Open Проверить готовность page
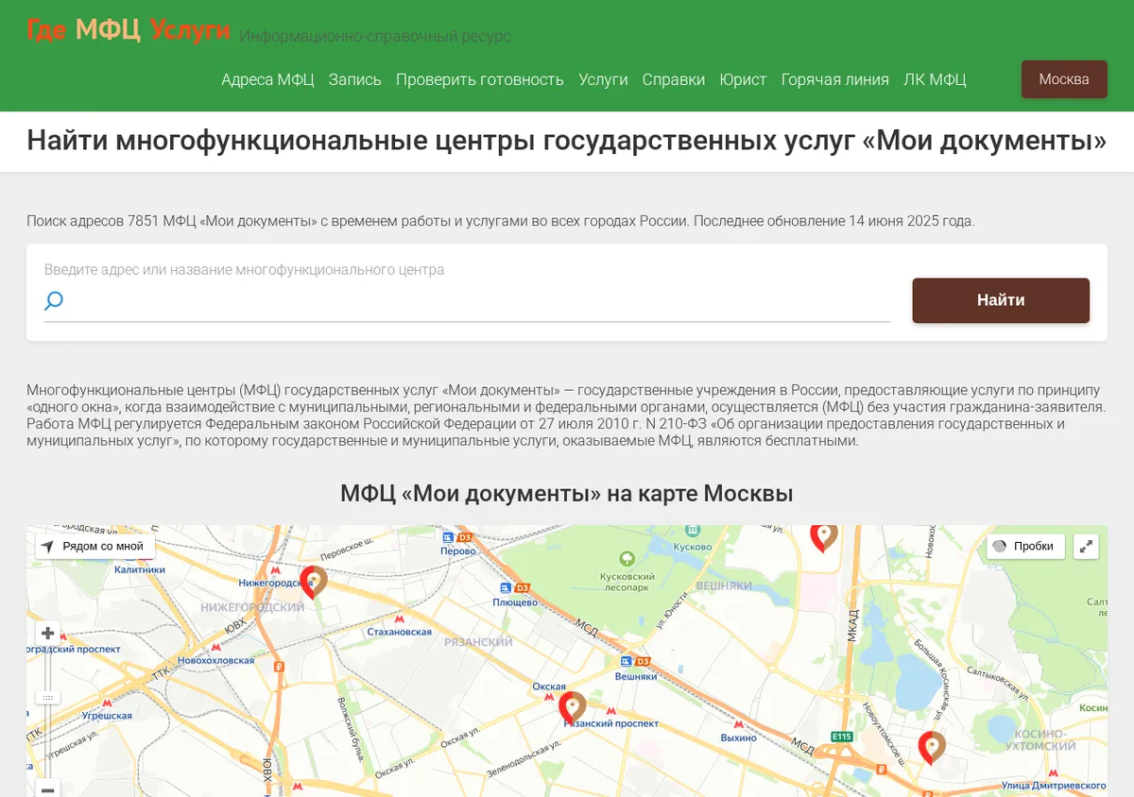This screenshot has height=797, width=1134. 480,79
